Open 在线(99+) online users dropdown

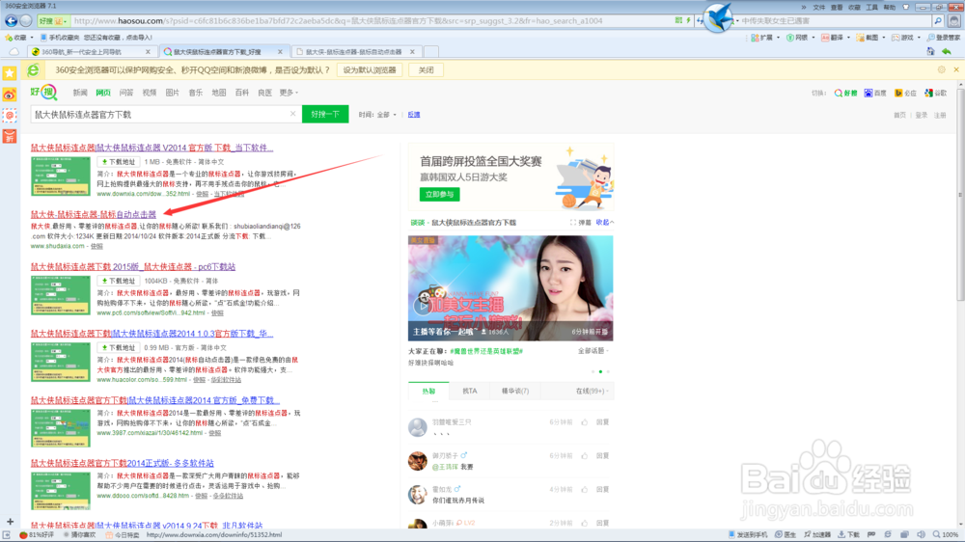pyautogui.click(x=593, y=391)
